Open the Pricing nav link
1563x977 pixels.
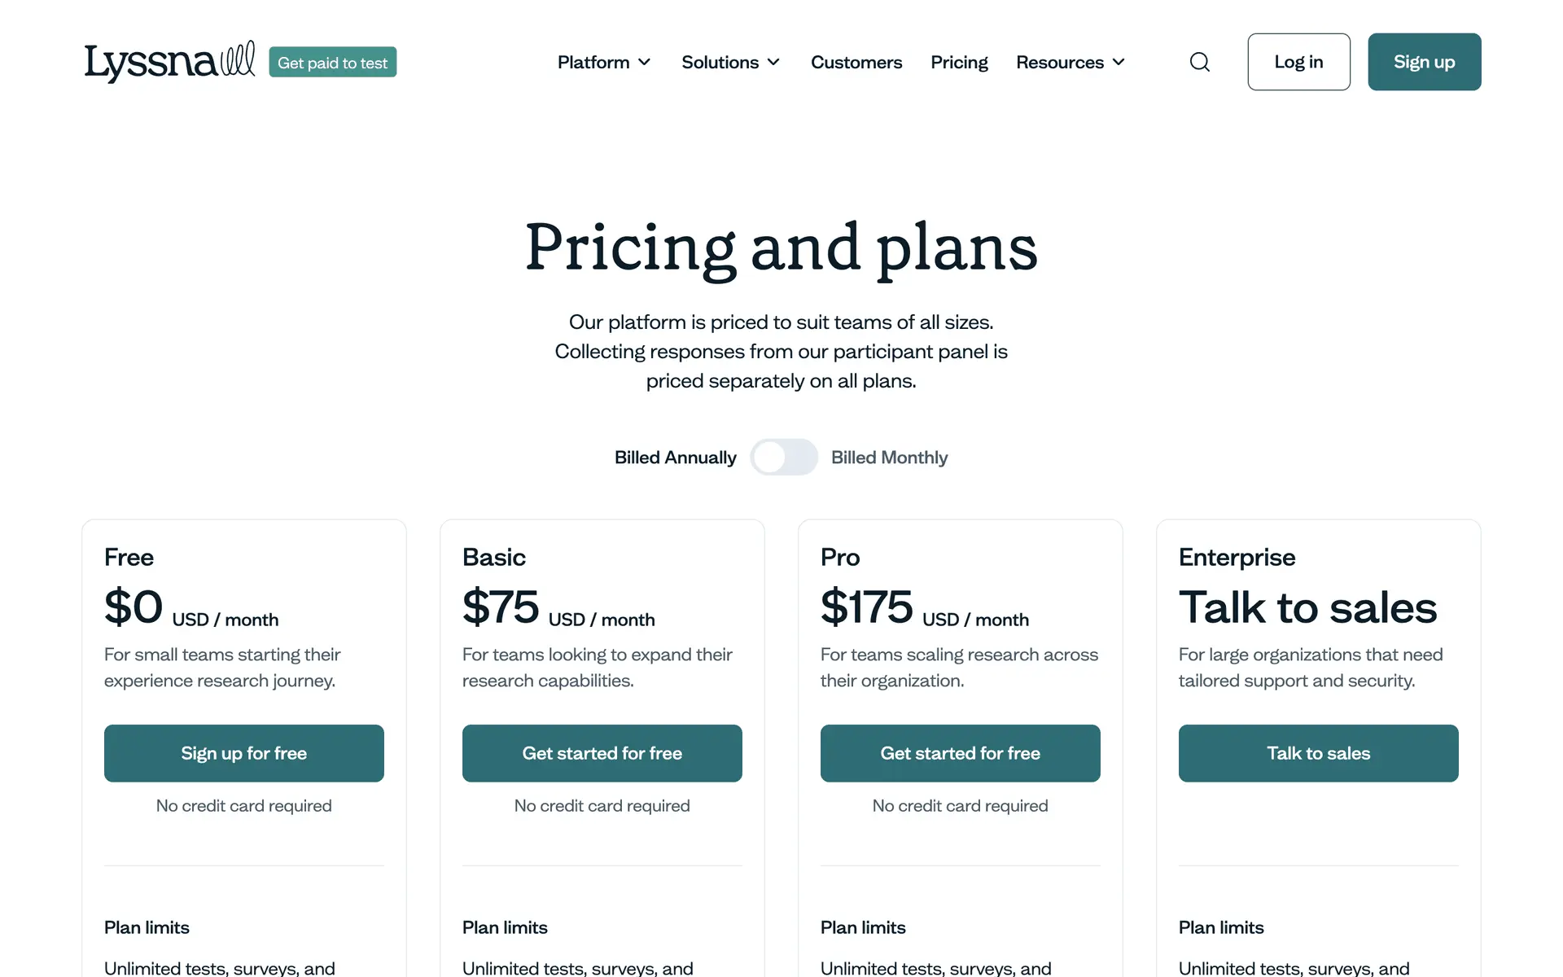959,62
